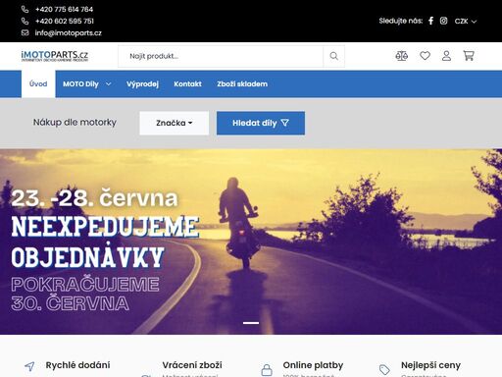502x377 pixels.
Task: Click the envelope icon beside the email
Action: tap(25, 32)
